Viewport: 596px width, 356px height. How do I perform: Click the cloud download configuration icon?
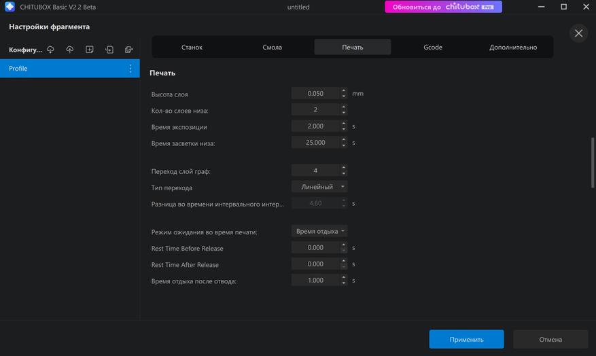click(50, 50)
